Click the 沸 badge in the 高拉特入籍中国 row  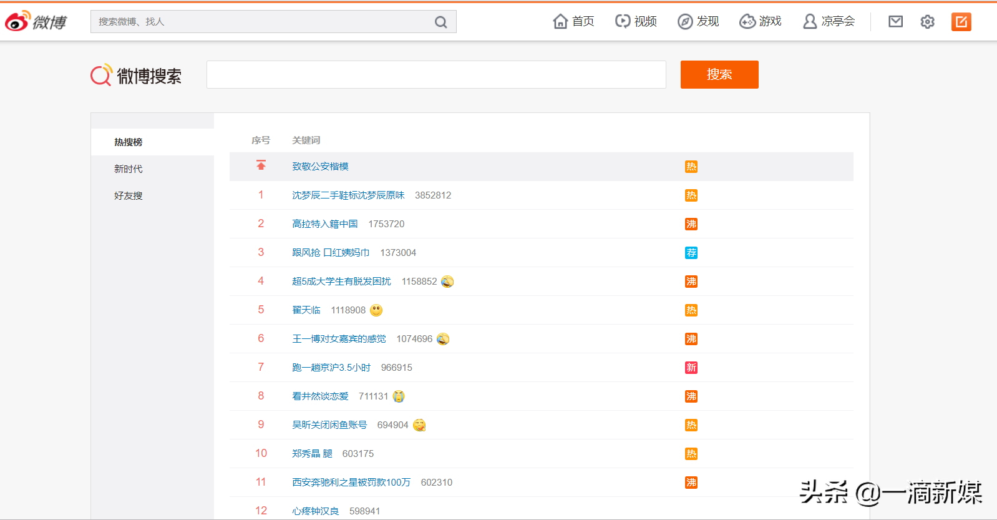pos(691,224)
